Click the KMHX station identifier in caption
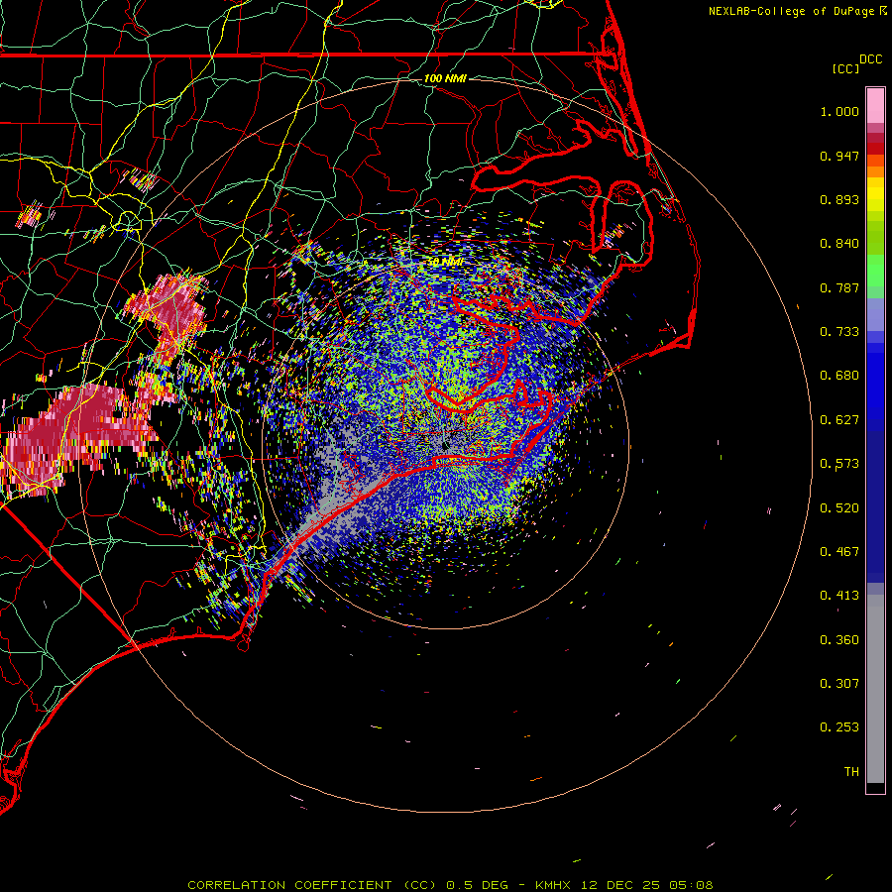The height and width of the screenshot is (892, 892). click(x=553, y=885)
